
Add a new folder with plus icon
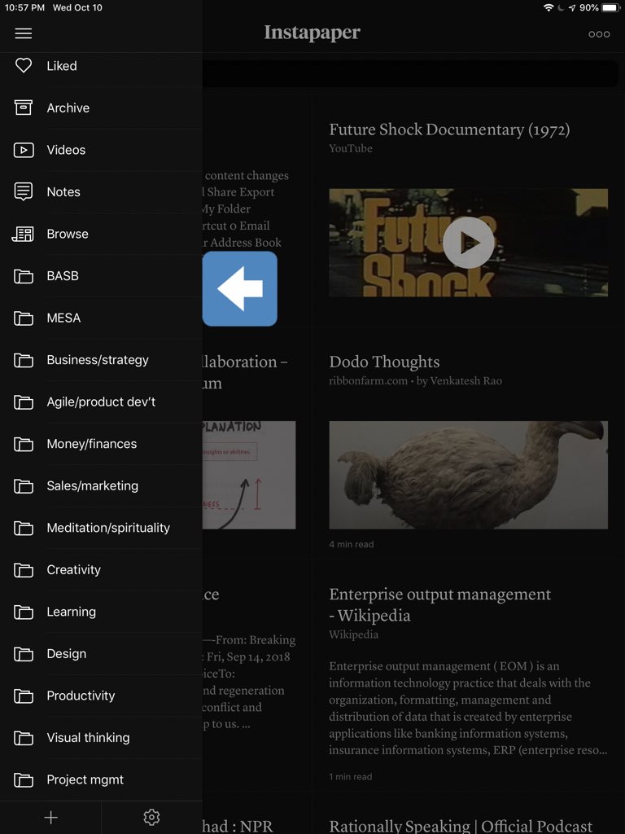coord(51,818)
